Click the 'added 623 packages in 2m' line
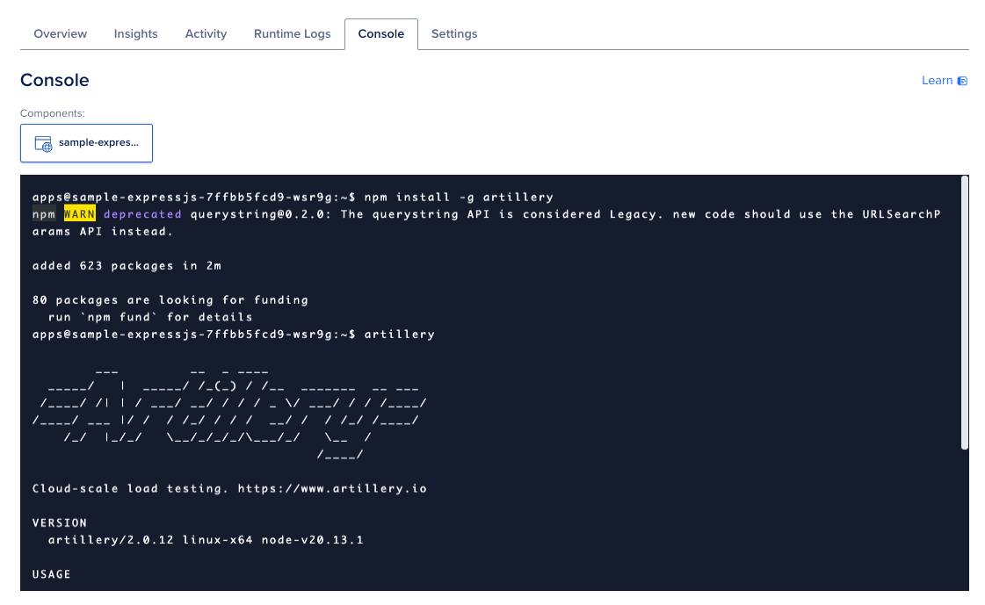Image resolution: width=985 pixels, height=605 pixels. pos(127,265)
